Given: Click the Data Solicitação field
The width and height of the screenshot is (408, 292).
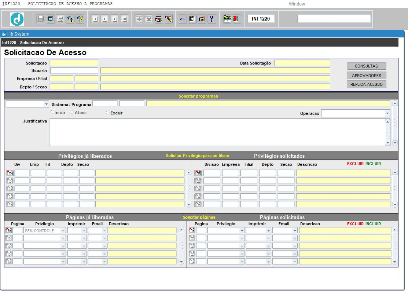Looking at the screenshot, I should [302, 63].
